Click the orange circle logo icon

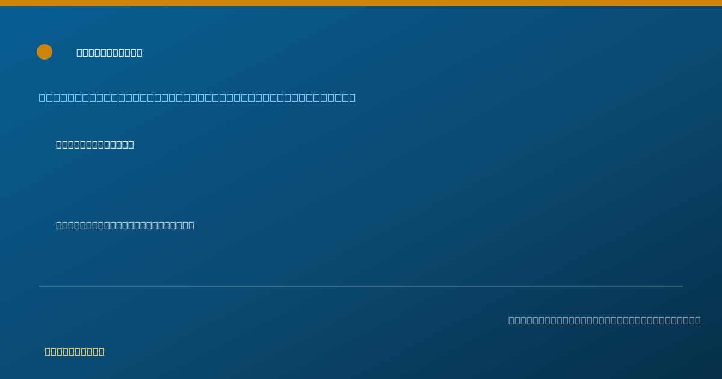[45, 52]
